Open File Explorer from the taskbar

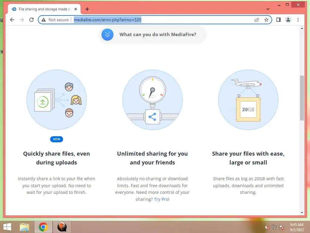(25, 227)
